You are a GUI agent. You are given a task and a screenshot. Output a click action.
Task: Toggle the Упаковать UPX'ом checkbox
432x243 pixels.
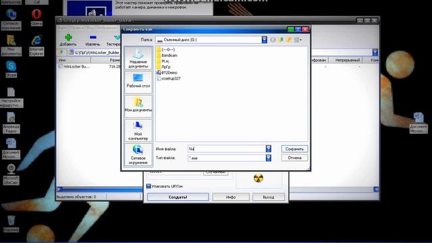(148, 186)
